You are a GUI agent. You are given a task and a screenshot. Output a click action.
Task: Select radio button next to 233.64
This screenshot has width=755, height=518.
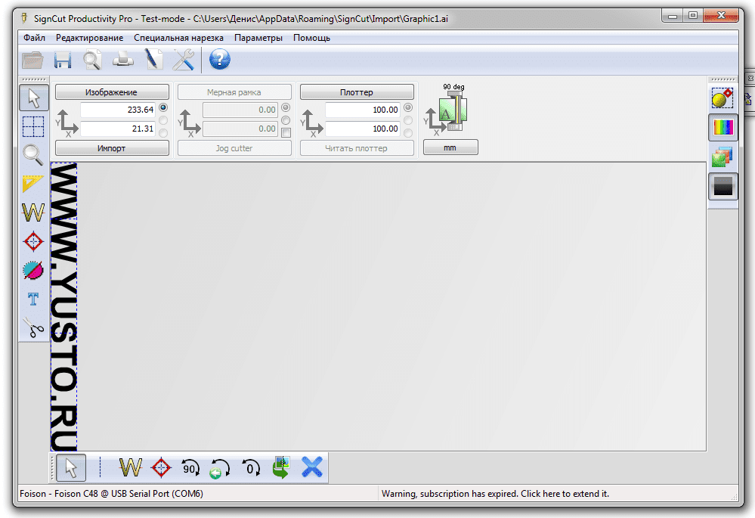tap(164, 107)
